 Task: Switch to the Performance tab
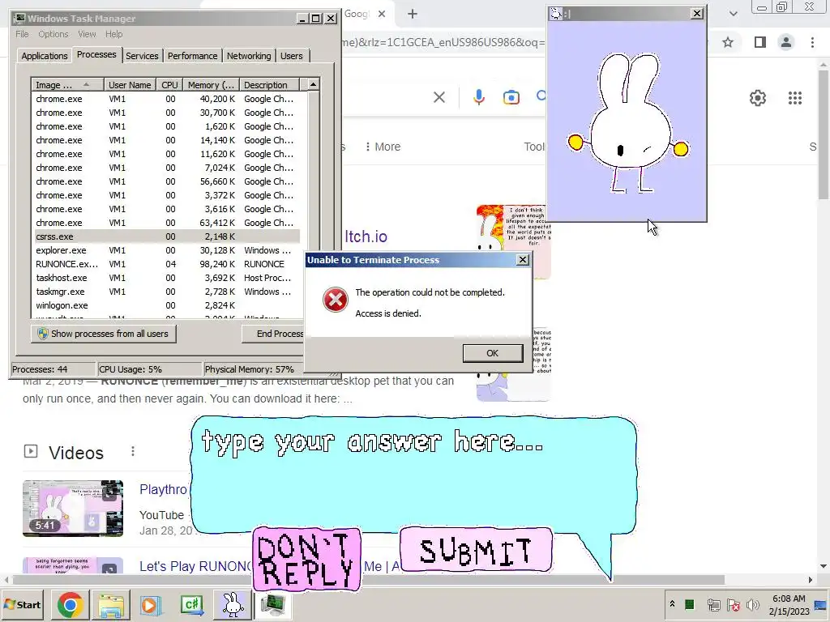(x=192, y=56)
